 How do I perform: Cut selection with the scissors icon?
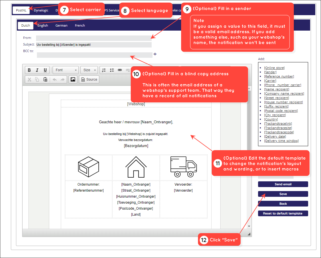point(29,80)
